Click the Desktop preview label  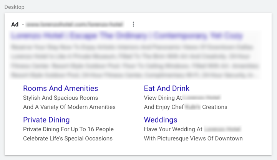coord(15,7)
